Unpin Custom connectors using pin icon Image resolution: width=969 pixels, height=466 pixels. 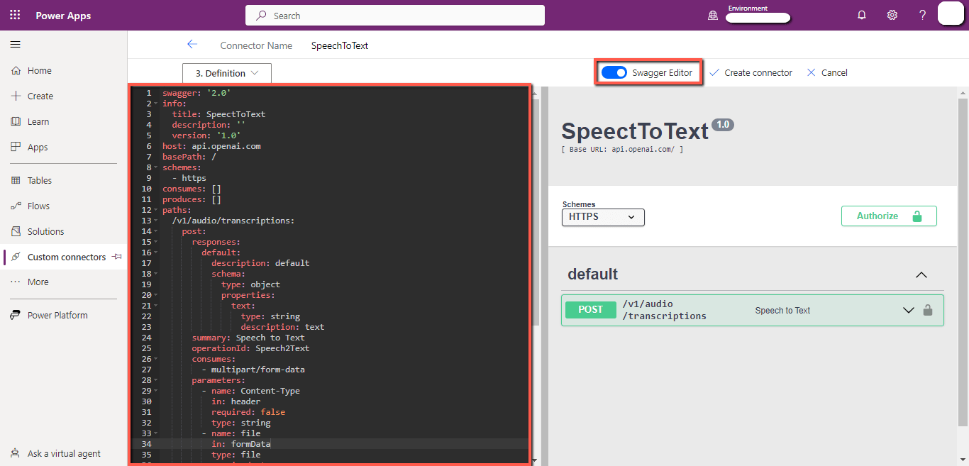(x=116, y=257)
